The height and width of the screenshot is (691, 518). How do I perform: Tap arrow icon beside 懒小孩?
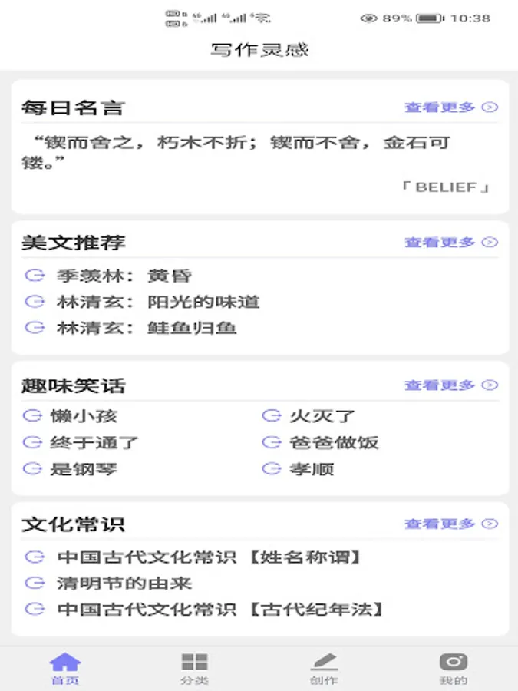tap(32, 415)
